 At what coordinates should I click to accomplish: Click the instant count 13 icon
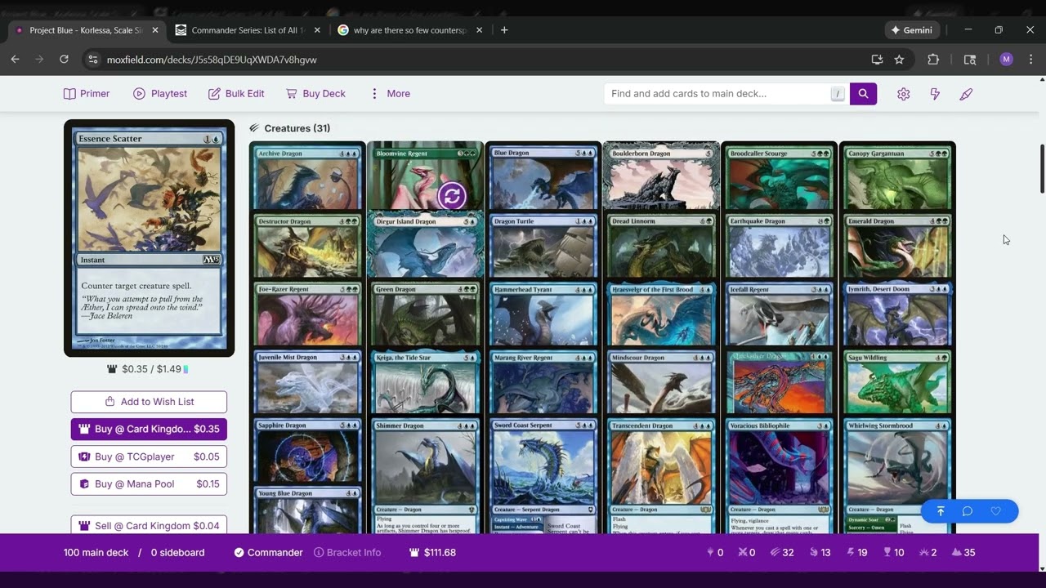[820, 553]
